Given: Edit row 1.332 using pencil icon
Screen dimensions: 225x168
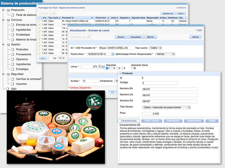Looking at the screenshot, I should (x=39, y=43).
